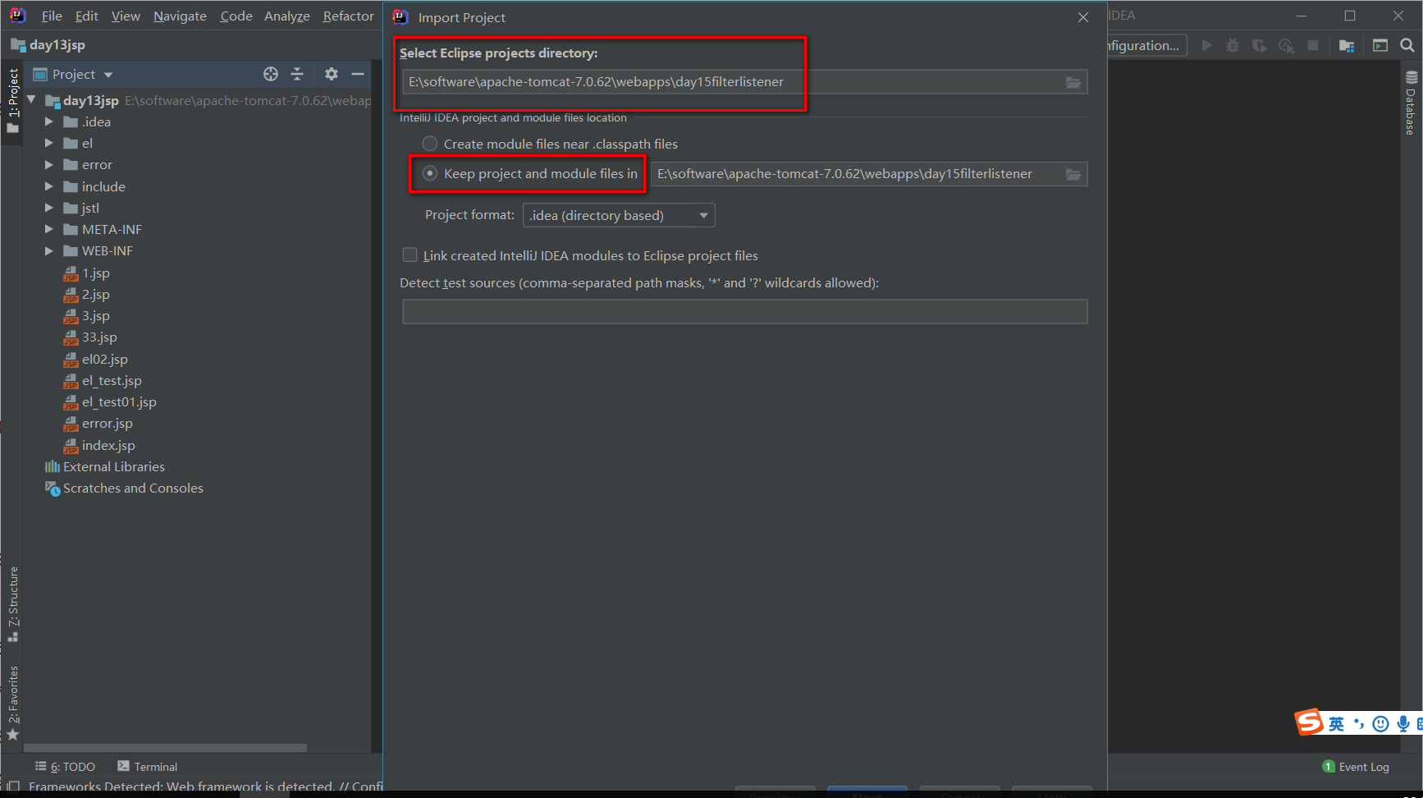Click Detect test sources input field
Viewport: 1423px width, 798px height.
click(x=745, y=311)
